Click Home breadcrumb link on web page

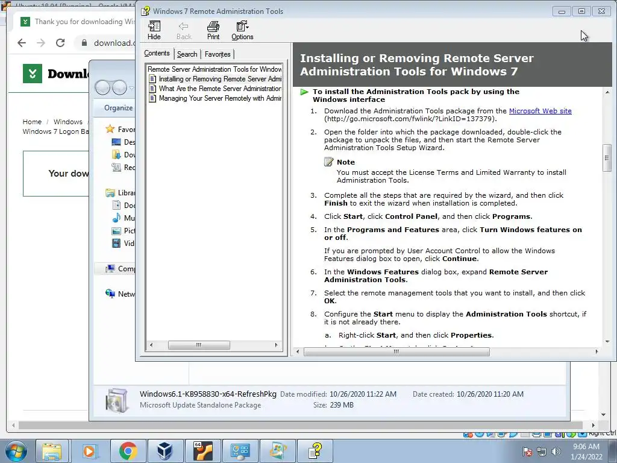click(x=32, y=122)
